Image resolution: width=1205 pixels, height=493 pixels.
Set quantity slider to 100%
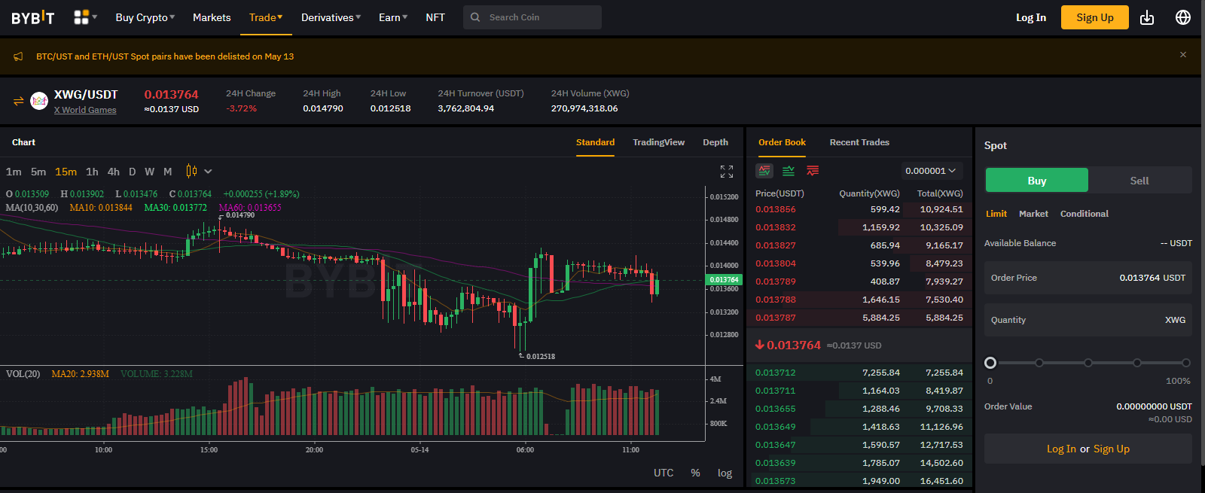tap(1186, 363)
